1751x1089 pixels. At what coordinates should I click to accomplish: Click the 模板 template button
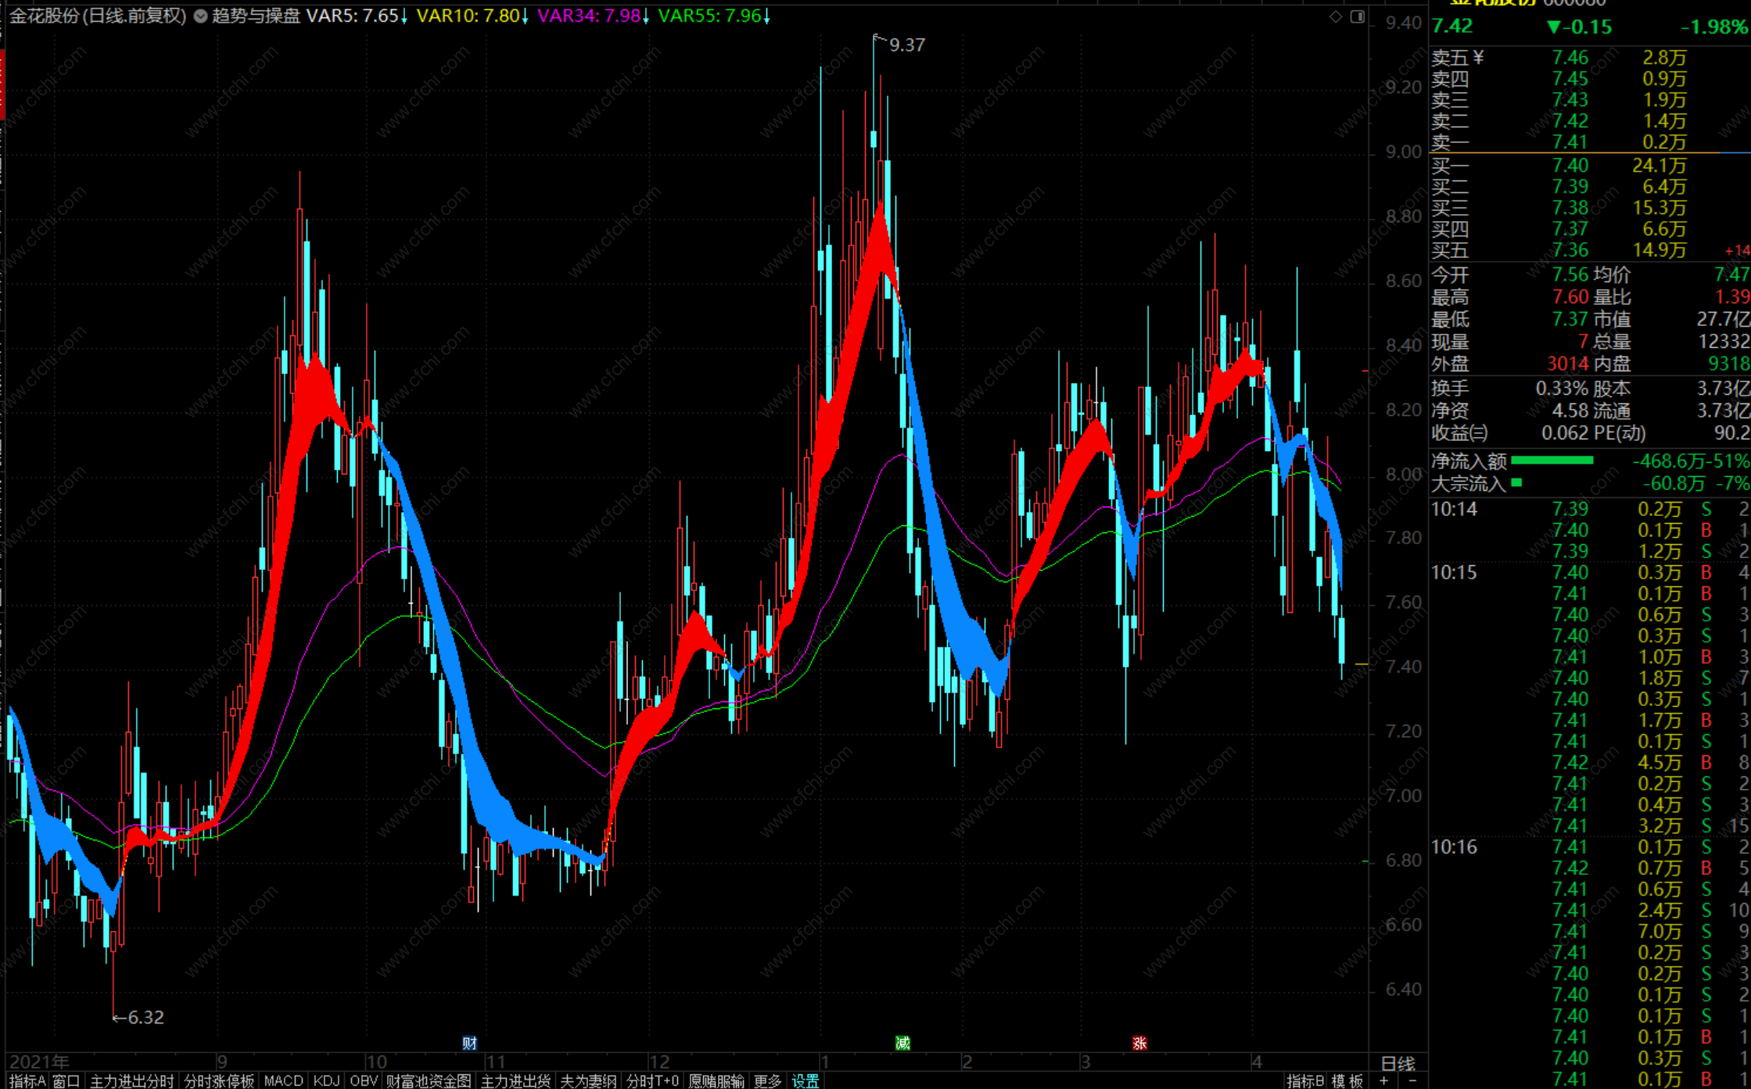click(1347, 1080)
